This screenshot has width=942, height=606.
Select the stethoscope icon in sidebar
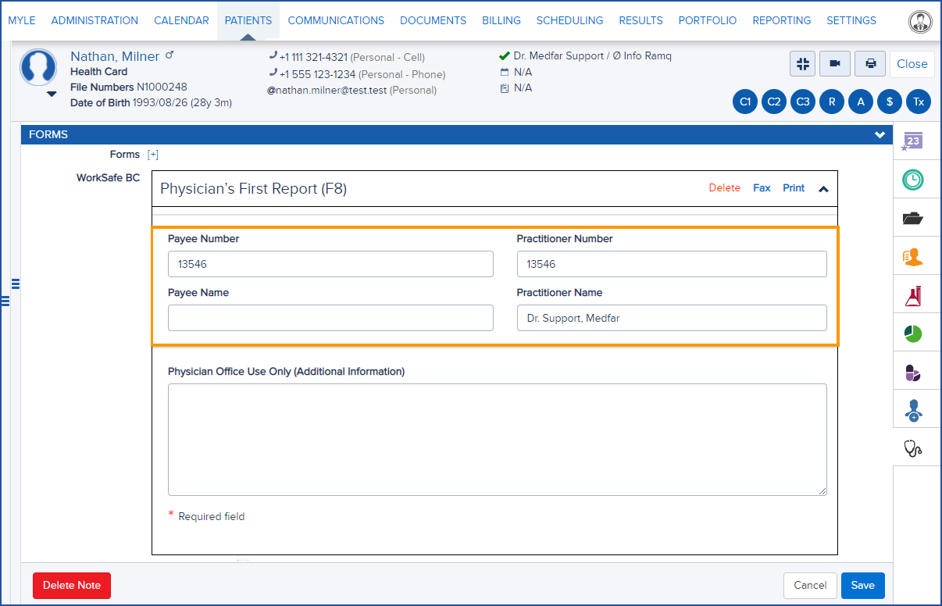point(915,447)
